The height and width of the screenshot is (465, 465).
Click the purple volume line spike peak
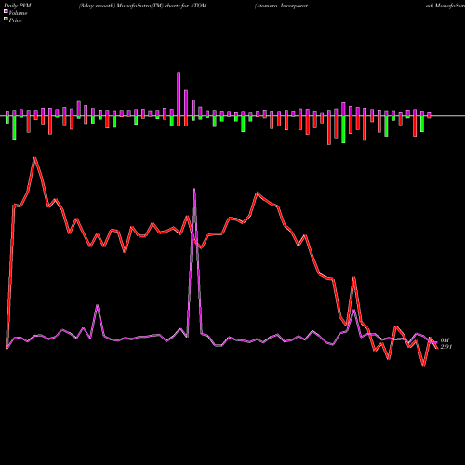[194, 189]
